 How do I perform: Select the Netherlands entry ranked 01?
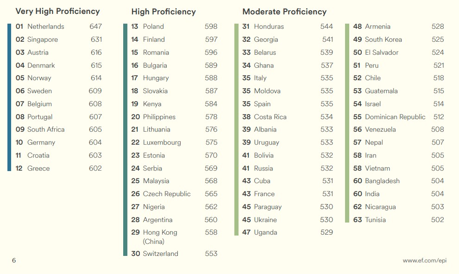(x=45, y=26)
